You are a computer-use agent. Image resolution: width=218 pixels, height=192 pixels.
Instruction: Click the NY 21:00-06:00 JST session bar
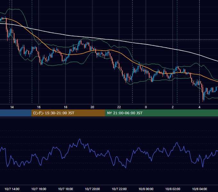[x=161, y=113]
